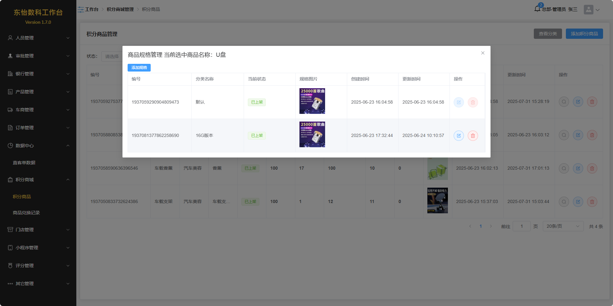Edit the 16G版本 specification row

(458, 136)
